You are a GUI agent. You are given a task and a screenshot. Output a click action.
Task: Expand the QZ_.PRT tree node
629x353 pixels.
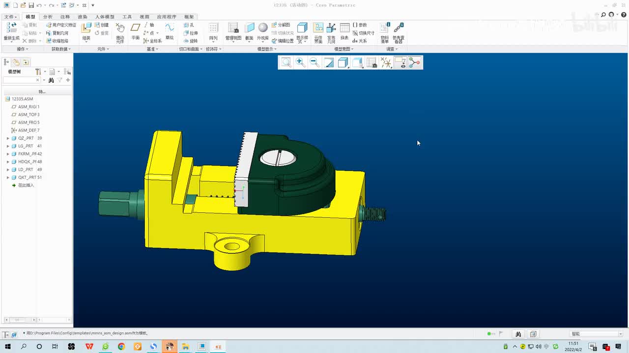(x=8, y=138)
